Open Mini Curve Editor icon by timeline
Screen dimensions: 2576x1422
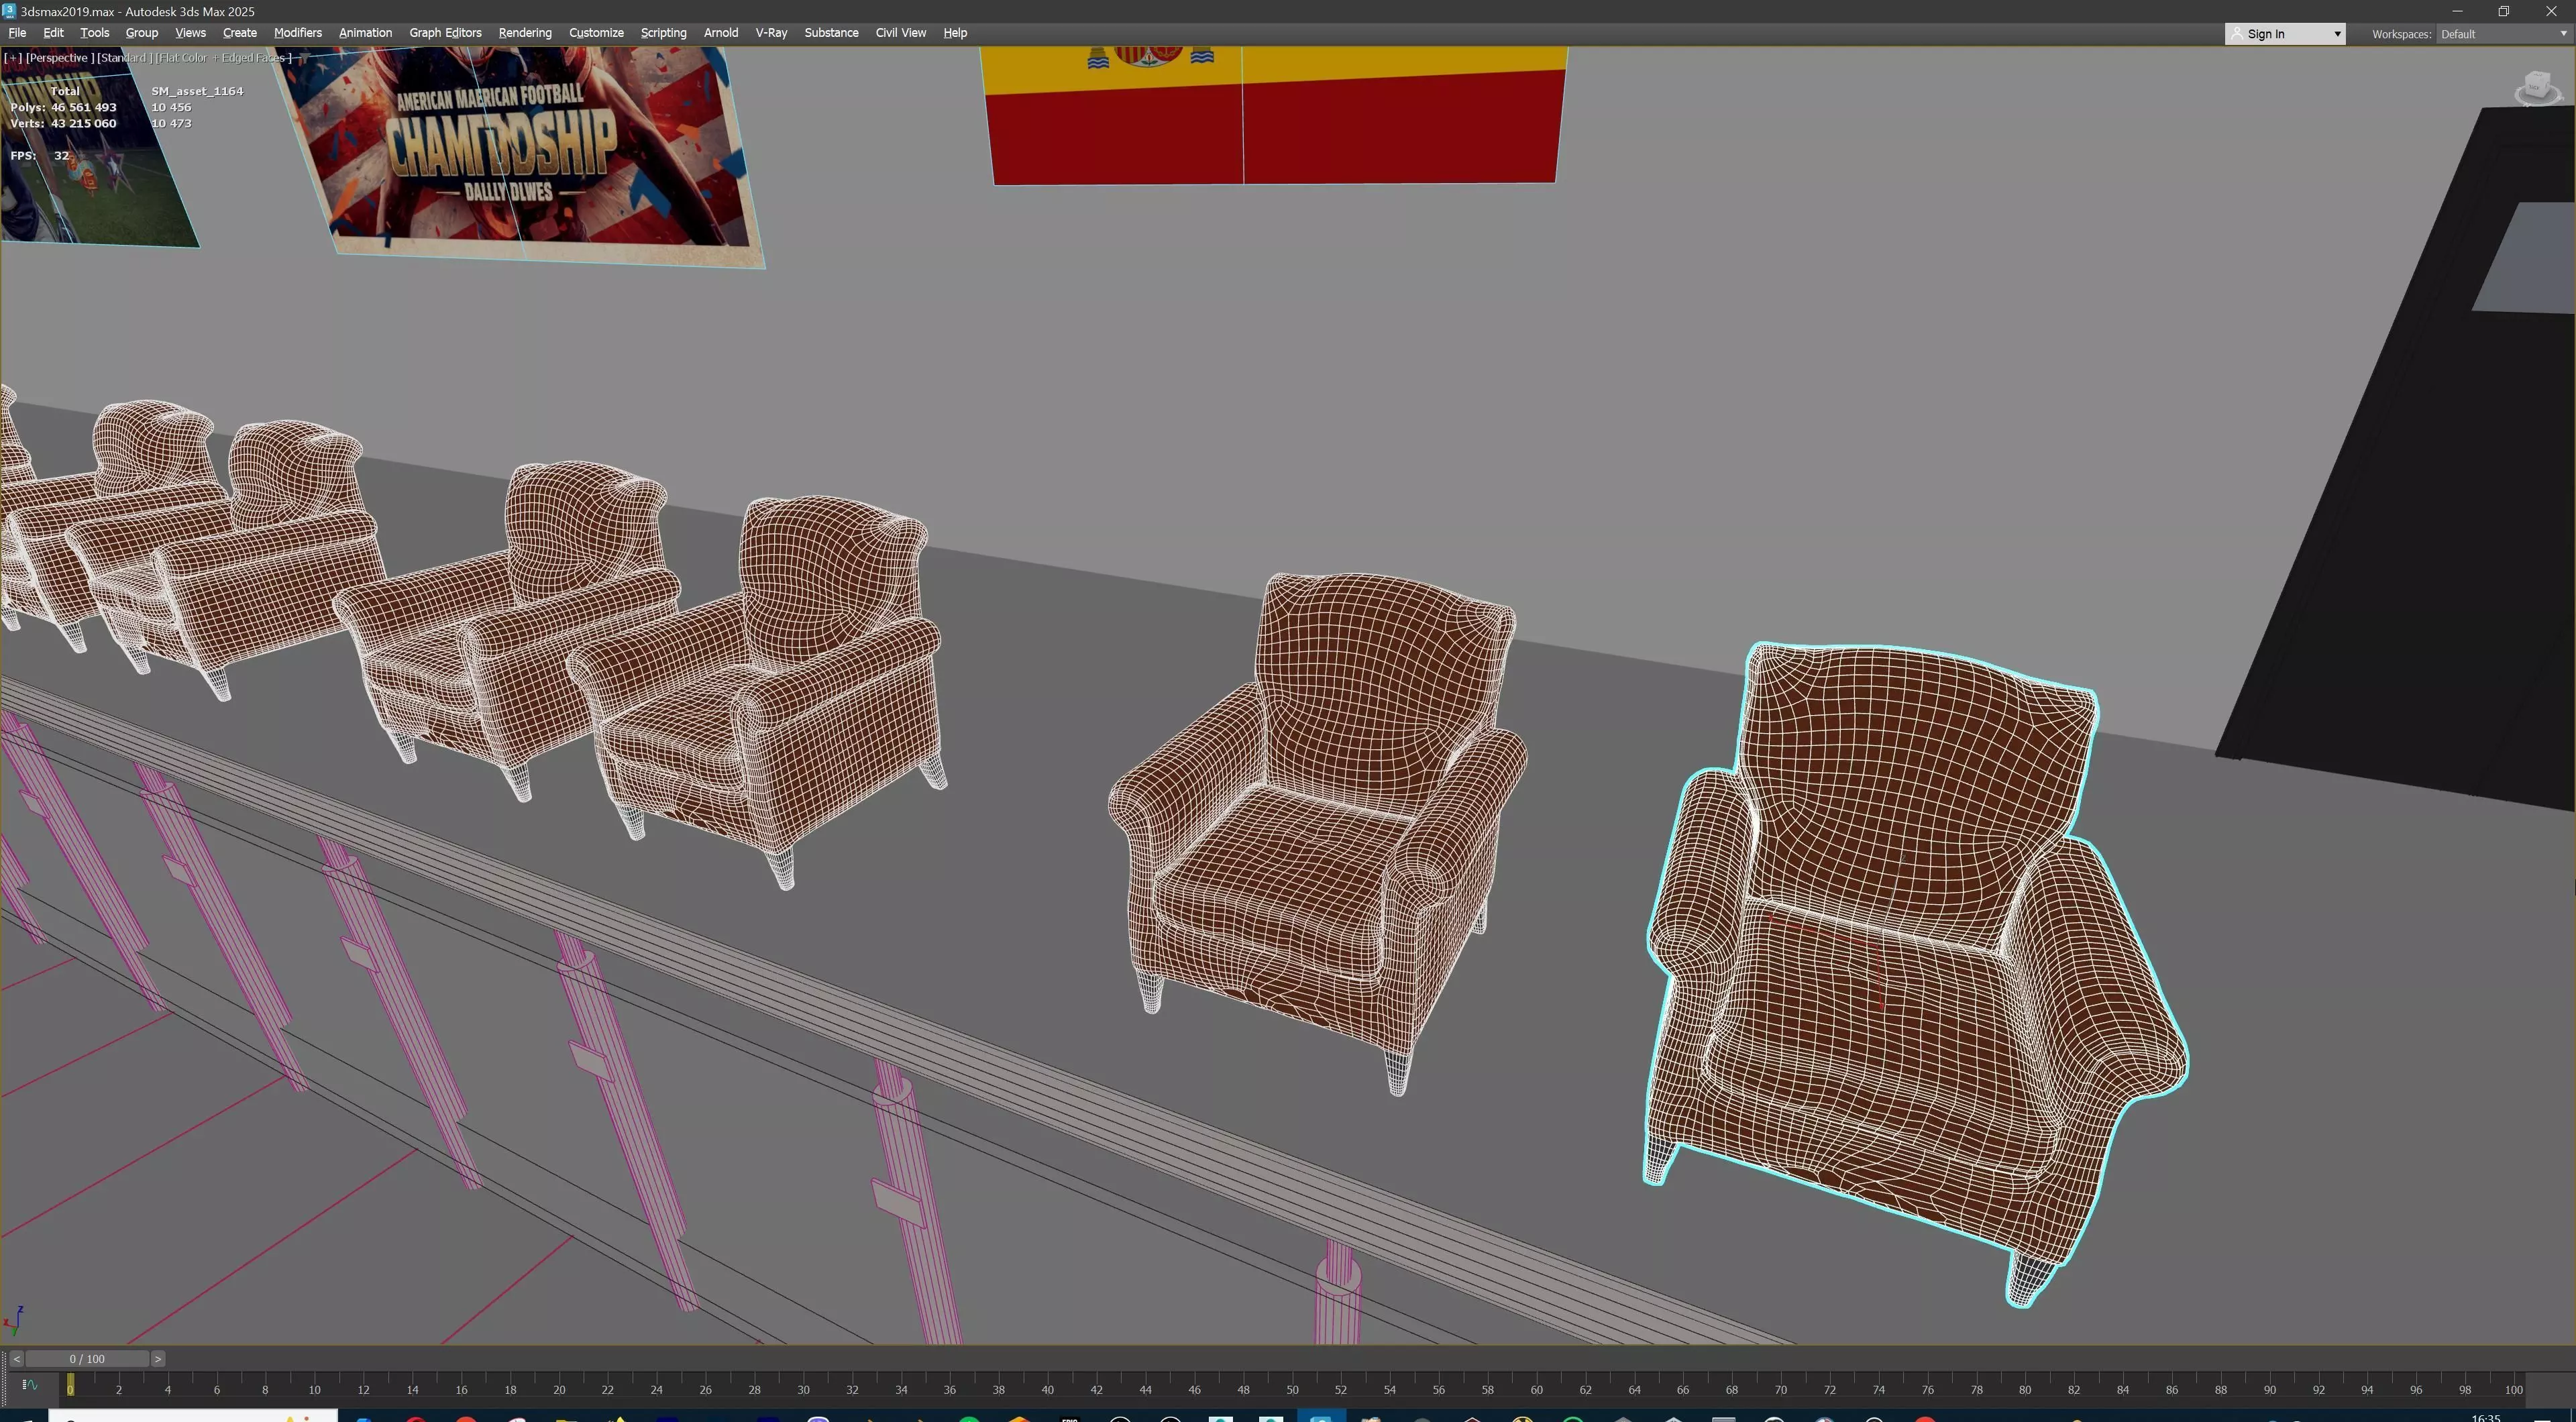pos(29,1385)
